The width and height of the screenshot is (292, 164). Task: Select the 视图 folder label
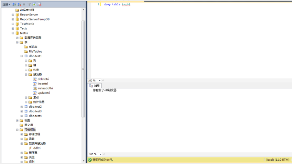(27, 121)
